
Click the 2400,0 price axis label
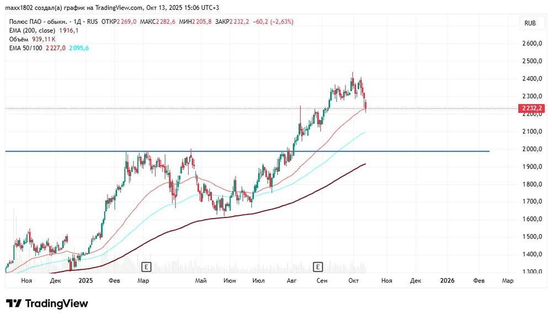click(532, 79)
